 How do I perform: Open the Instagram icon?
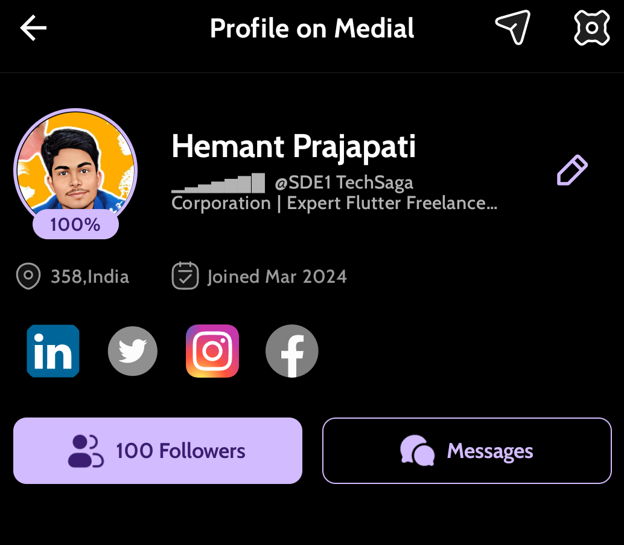212,351
